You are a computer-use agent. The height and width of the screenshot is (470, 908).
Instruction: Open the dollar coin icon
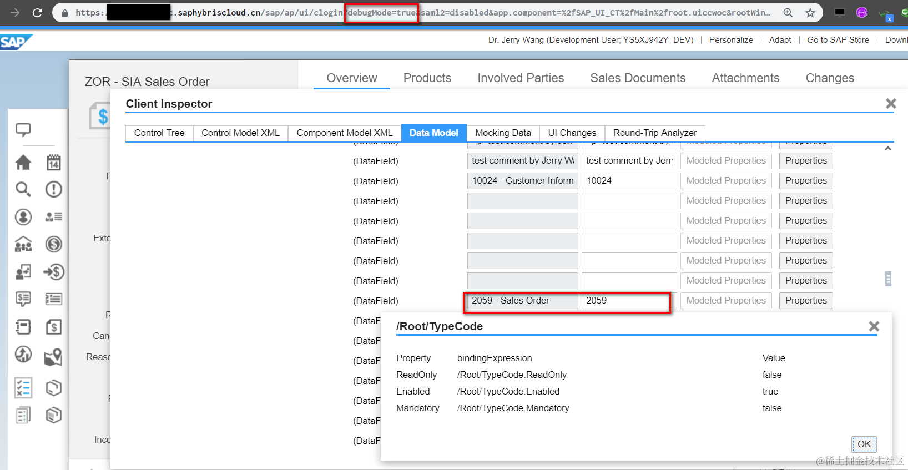point(54,244)
